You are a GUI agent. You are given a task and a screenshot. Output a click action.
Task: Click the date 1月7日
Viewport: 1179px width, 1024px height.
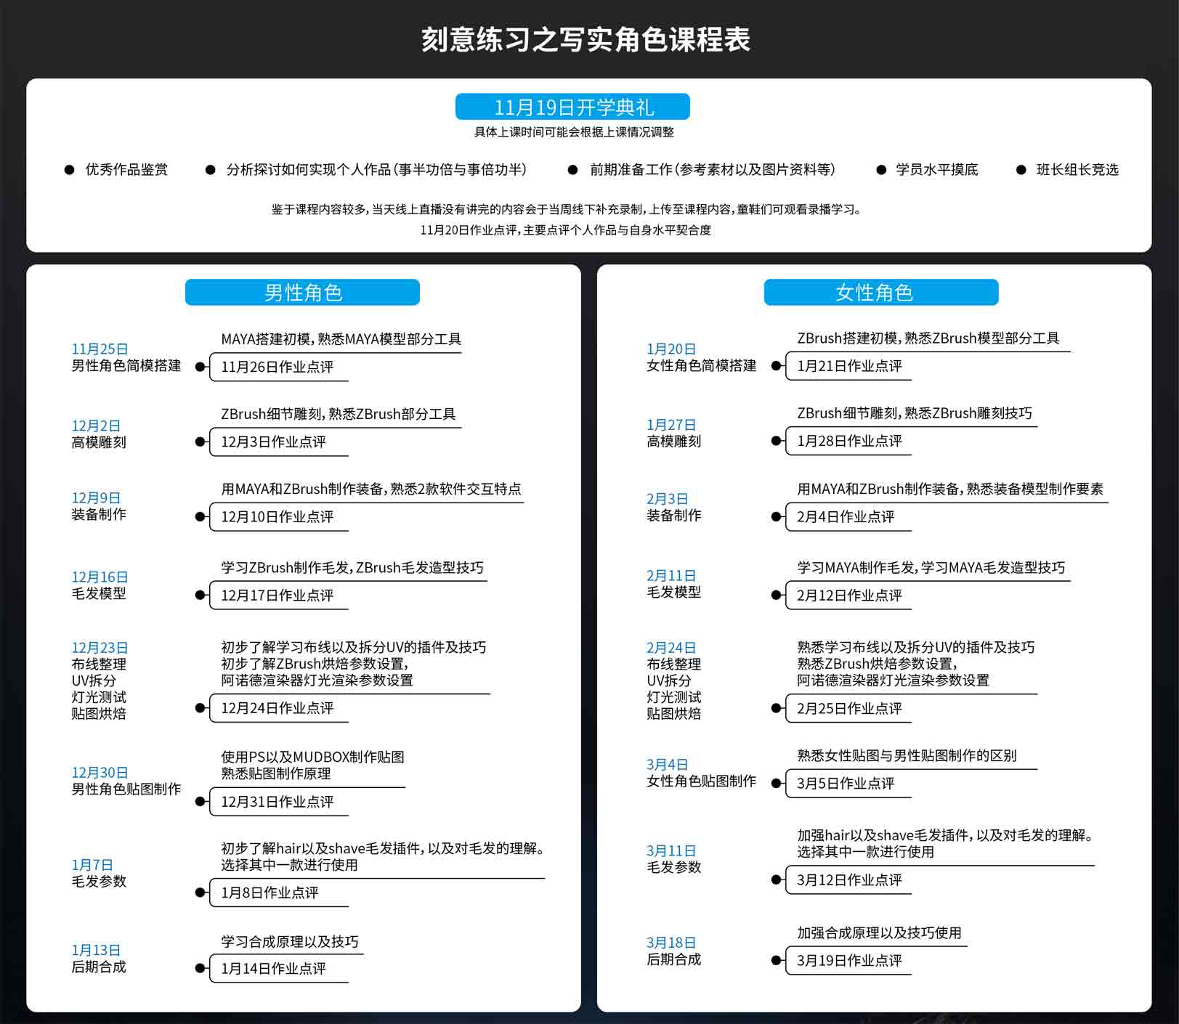pos(92,865)
